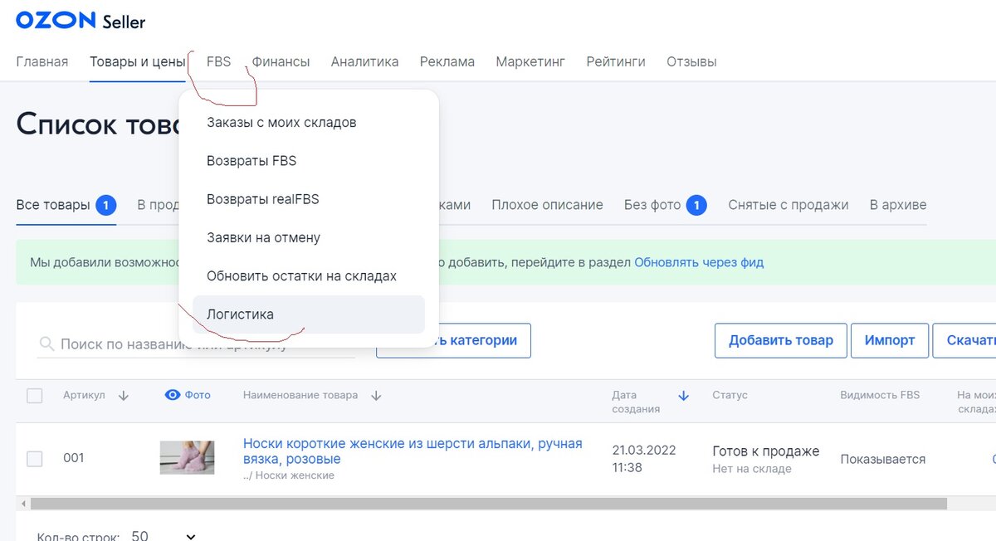The height and width of the screenshot is (541, 996).
Task: Switch to Плохое описание tab
Action: click(547, 205)
